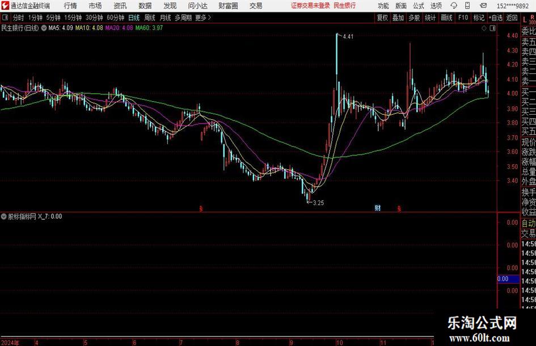The width and height of the screenshot is (536, 346).
Task: Click the L icon in right panel header
Action: [525, 19]
